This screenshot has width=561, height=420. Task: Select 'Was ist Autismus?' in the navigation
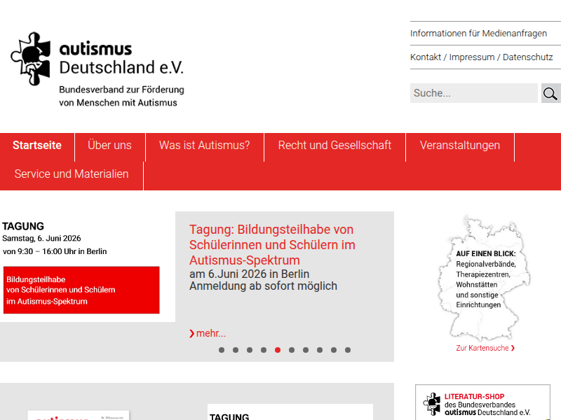205,146
